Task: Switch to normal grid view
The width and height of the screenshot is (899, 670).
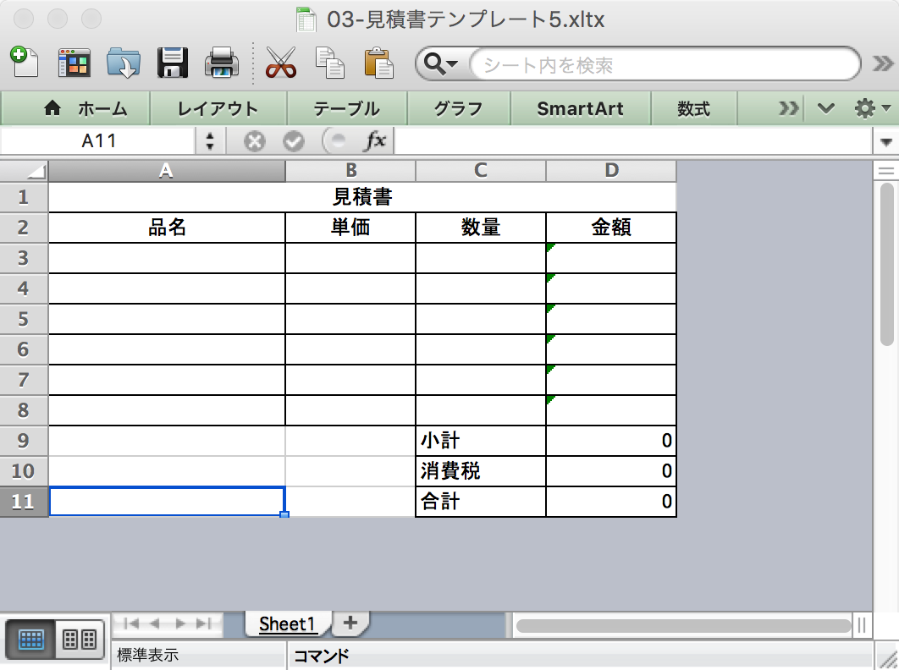Action: pos(31,640)
